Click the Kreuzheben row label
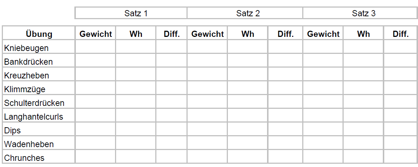418x167 pixels. coord(26,75)
